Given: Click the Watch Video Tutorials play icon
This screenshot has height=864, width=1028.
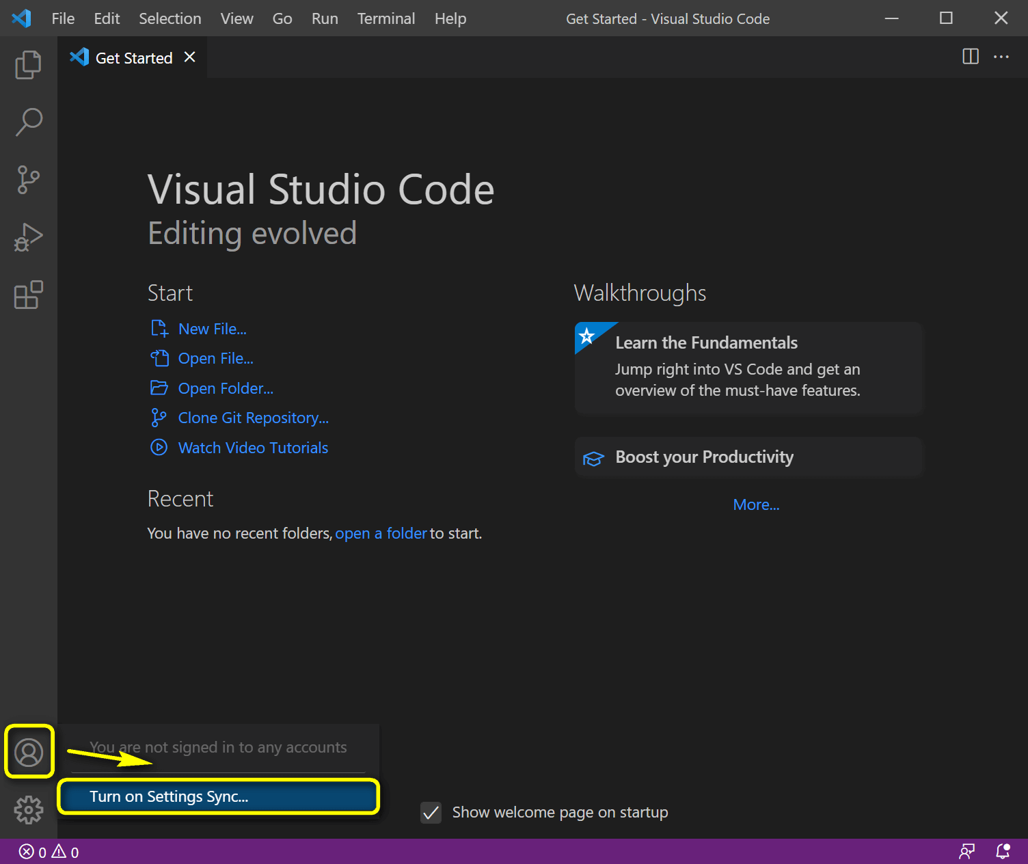Looking at the screenshot, I should (159, 448).
